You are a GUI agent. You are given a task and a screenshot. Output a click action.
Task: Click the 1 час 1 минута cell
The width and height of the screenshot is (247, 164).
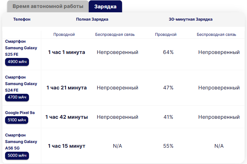pos(67,52)
